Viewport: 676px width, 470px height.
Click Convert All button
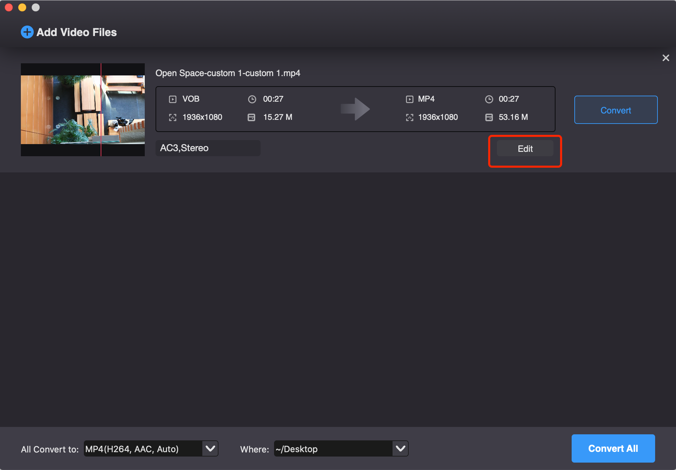point(613,448)
